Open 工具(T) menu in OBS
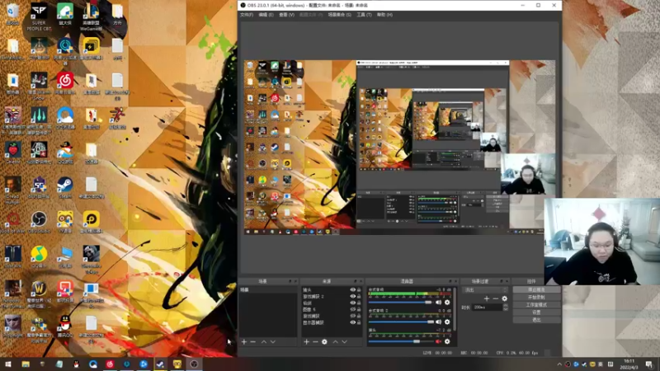Image resolution: width=660 pixels, height=371 pixels. [x=364, y=15]
